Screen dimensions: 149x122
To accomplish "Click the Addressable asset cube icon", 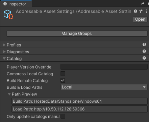I will point(8,15).
